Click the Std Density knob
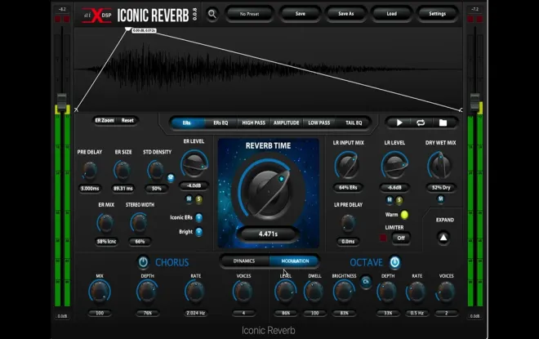 pyautogui.click(x=156, y=171)
